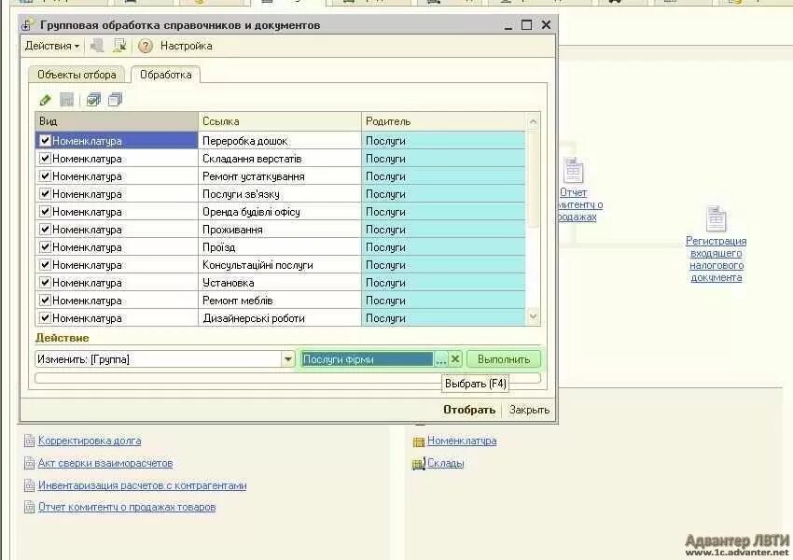Screen dimensions: 793x560
Task: Sort by the Вид column header
Action: [117, 121]
